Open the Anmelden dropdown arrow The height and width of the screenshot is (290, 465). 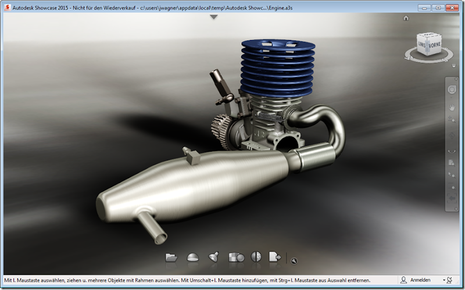(x=444, y=280)
